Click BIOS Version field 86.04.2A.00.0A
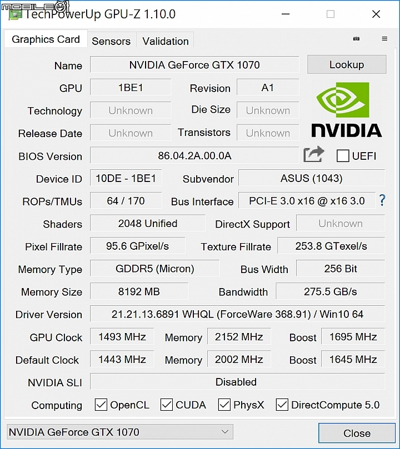The width and height of the screenshot is (400, 449). tap(194, 155)
